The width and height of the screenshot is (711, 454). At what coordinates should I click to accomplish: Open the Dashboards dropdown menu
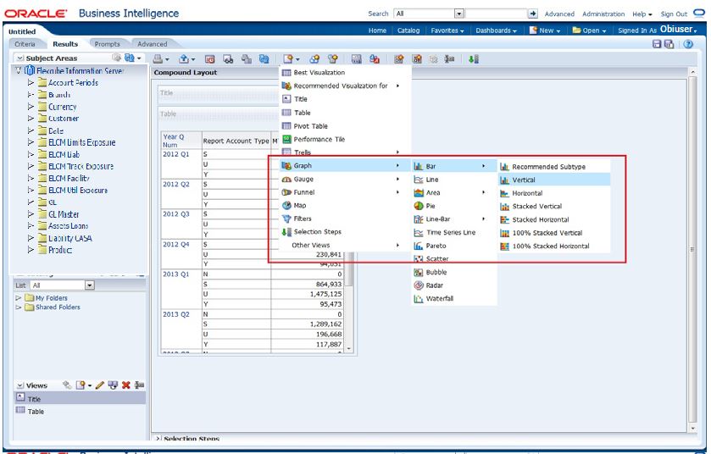496,30
